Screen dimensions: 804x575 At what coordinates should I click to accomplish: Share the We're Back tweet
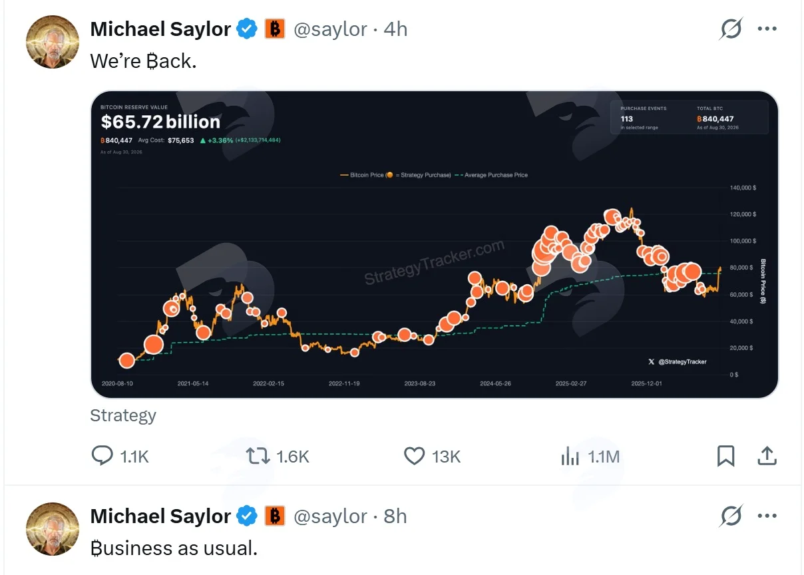pyautogui.click(x=767, y=456)
